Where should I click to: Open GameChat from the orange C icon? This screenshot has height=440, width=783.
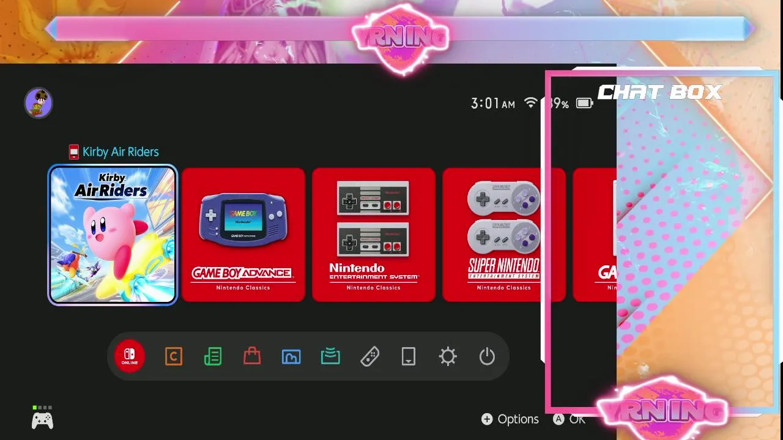174,356
